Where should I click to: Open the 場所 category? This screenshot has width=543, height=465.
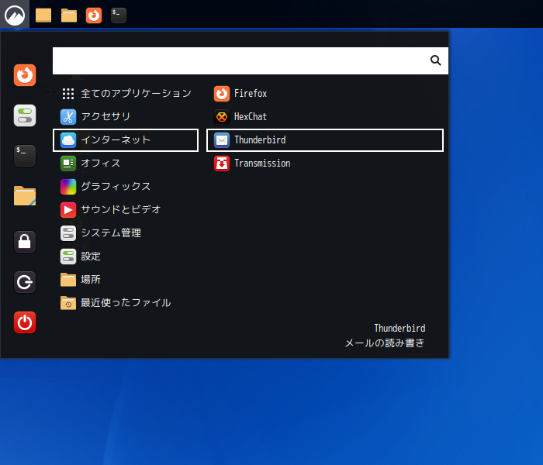click(126, 280)
